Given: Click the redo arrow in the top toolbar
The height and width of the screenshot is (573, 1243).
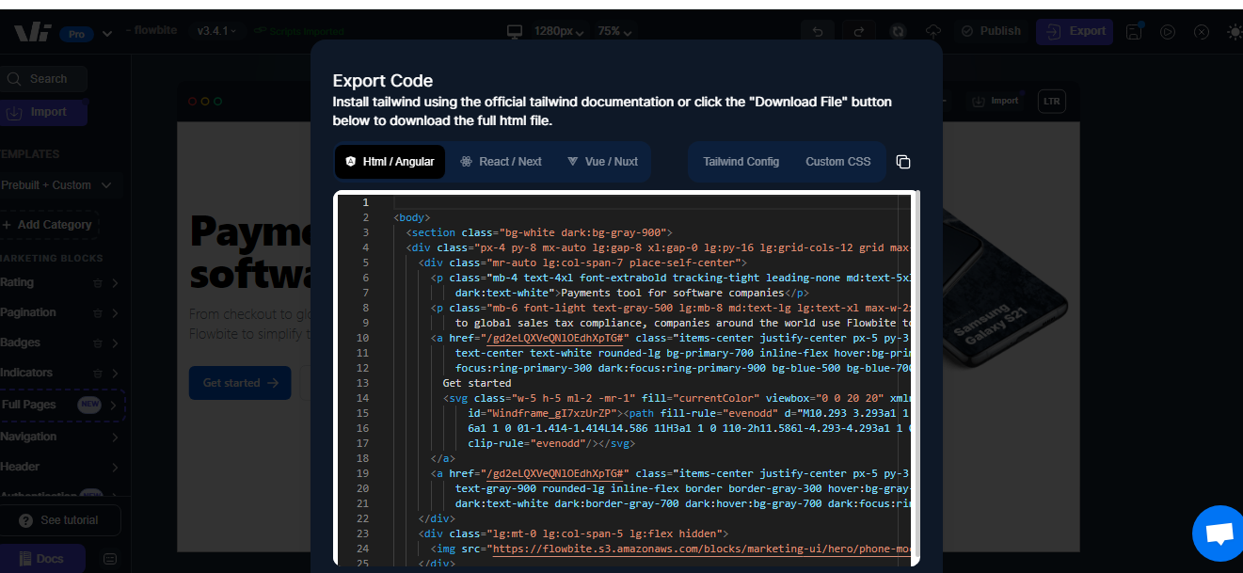Looking at the screenshot, I should click(858, 31).
